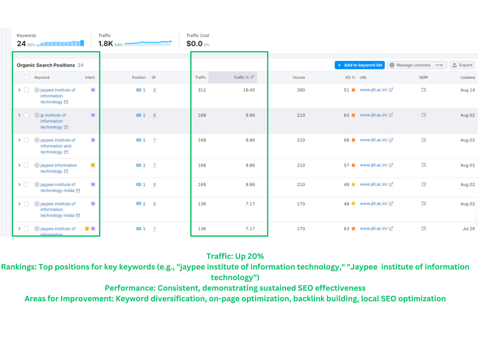Click the orange KD dot beside 51

coord(354,90)
